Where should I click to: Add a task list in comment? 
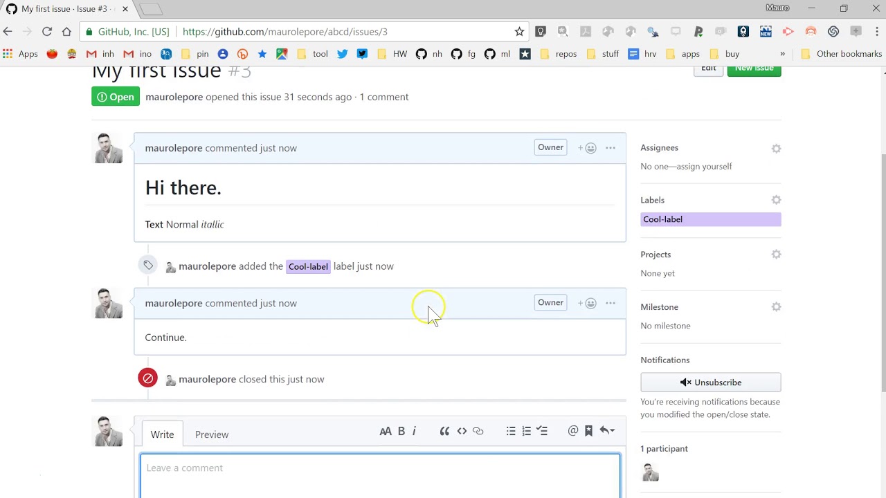[x=543, y=431]
